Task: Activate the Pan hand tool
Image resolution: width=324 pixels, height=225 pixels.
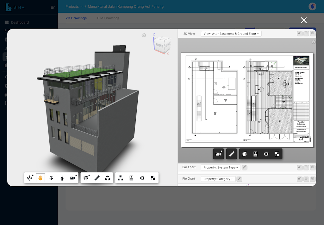Action: (40, 178)
